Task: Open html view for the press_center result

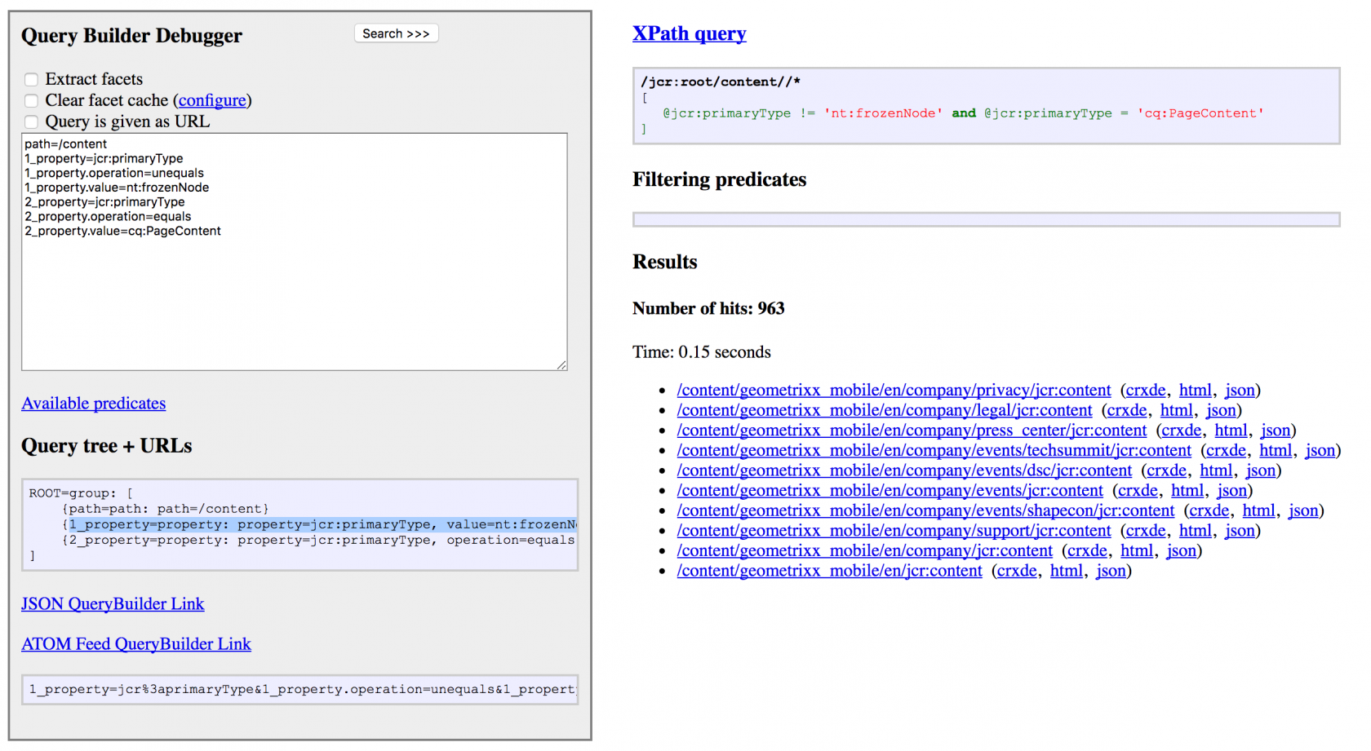Action: coord(1231,430)
